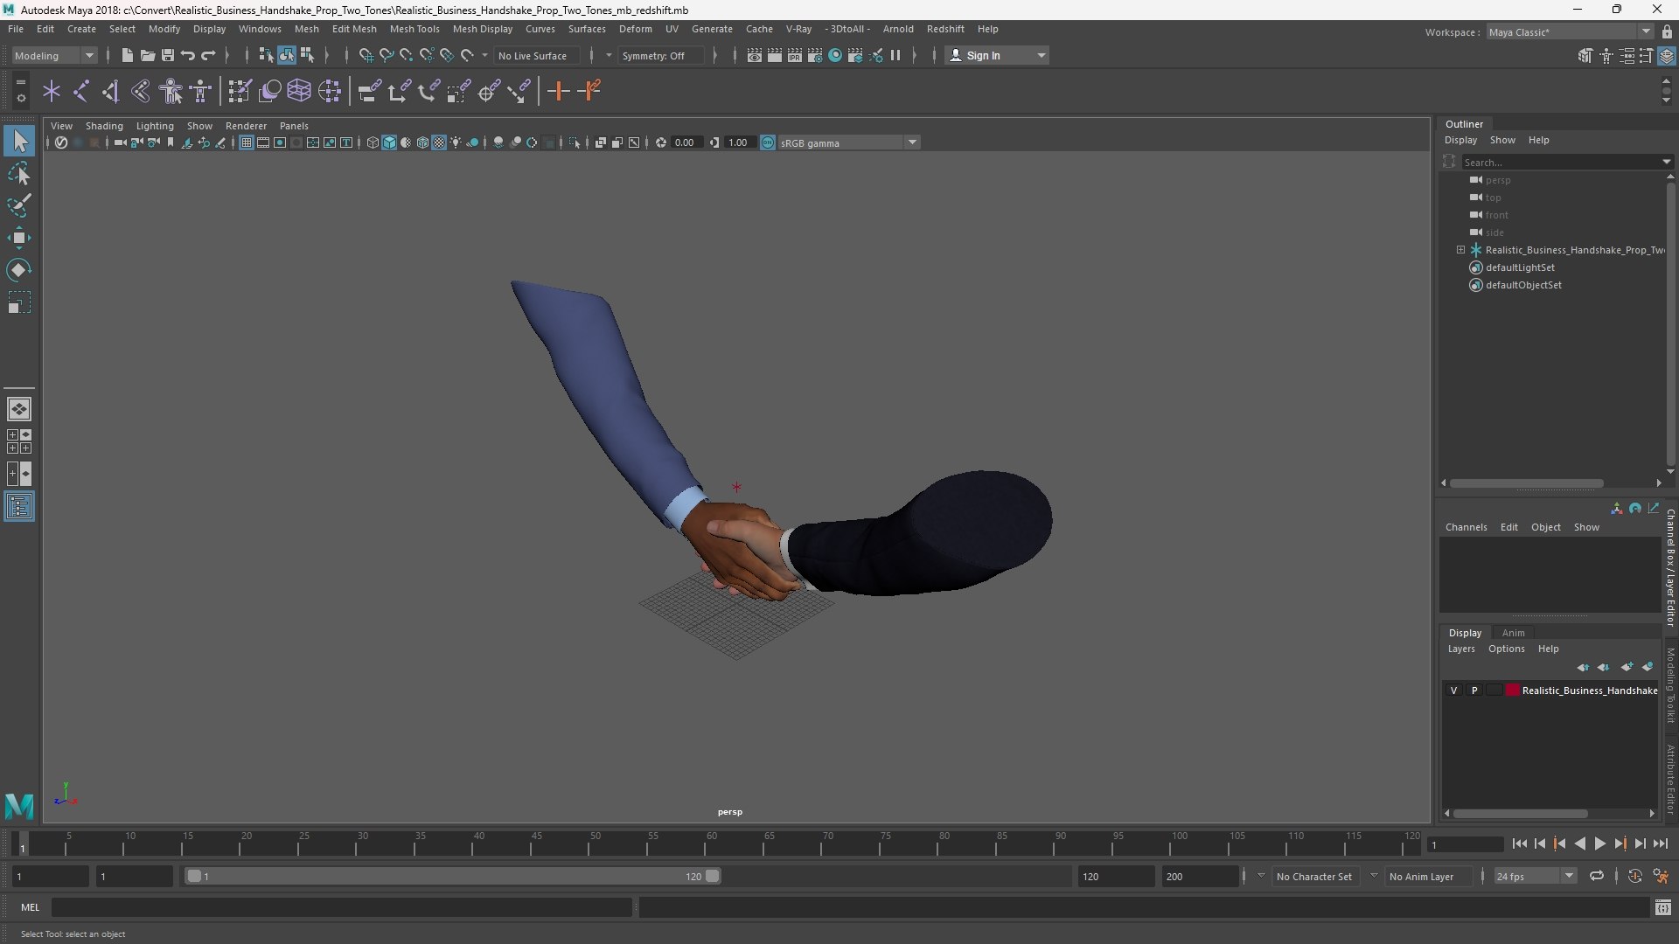This screenshot has height=944, width=1679.
Task: Click the Undo arrow icon
Action: point(187,55)
